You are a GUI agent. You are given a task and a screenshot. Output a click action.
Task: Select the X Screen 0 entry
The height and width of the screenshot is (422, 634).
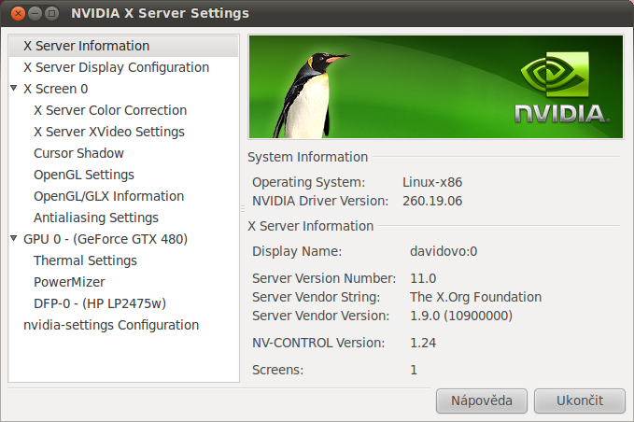pyautogui.click(x=55, y=89)
